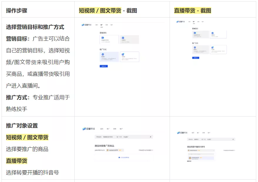Click livestream goal icon in 直播带货 营销目标-row screenshot
The image size is (258, 182).
point(212,33)
